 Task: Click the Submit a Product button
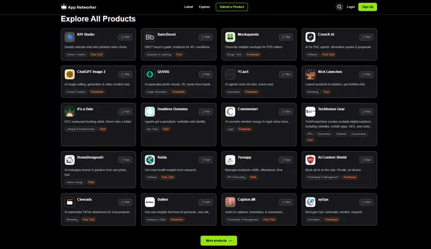pos(231,7)
